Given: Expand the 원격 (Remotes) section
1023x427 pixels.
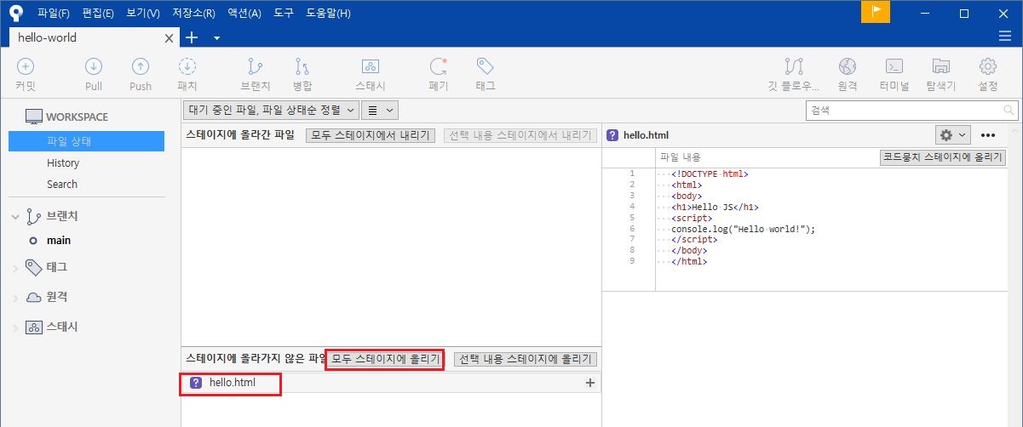Looking at the screenshot, I should [15, 299].
